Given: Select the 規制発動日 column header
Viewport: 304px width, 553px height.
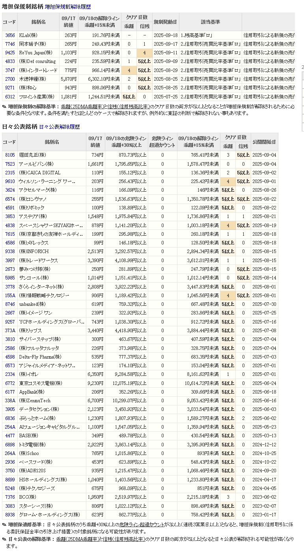Looking at the screenshot, I should 165,22.
